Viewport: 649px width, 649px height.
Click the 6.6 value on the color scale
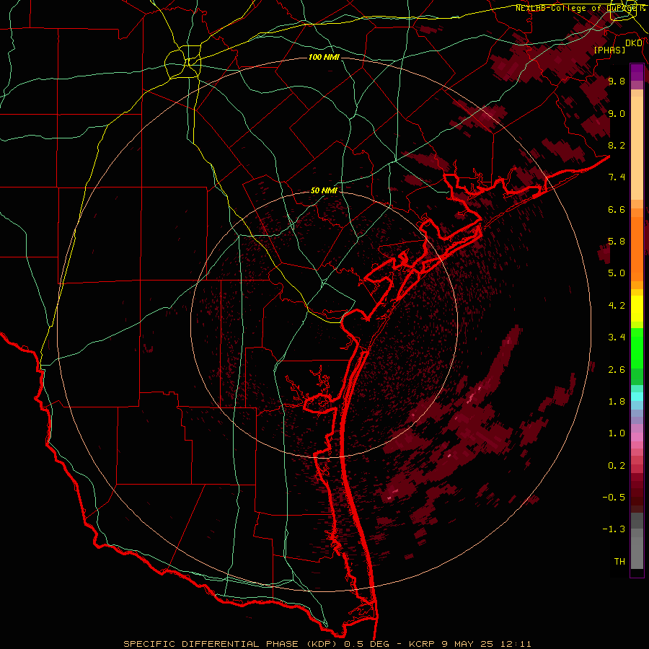(617, 209)
